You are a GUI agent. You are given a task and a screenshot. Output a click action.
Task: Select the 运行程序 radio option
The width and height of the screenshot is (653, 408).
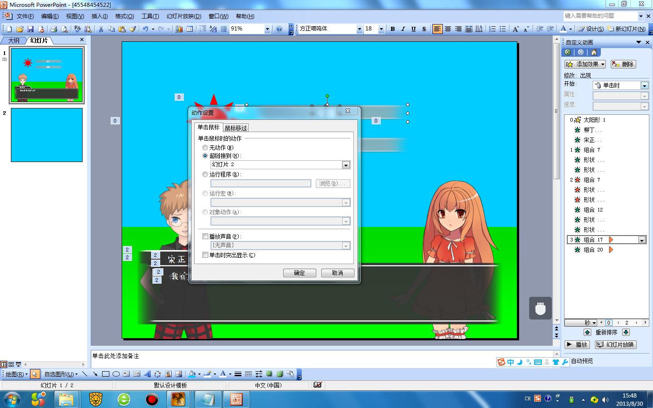205,174
